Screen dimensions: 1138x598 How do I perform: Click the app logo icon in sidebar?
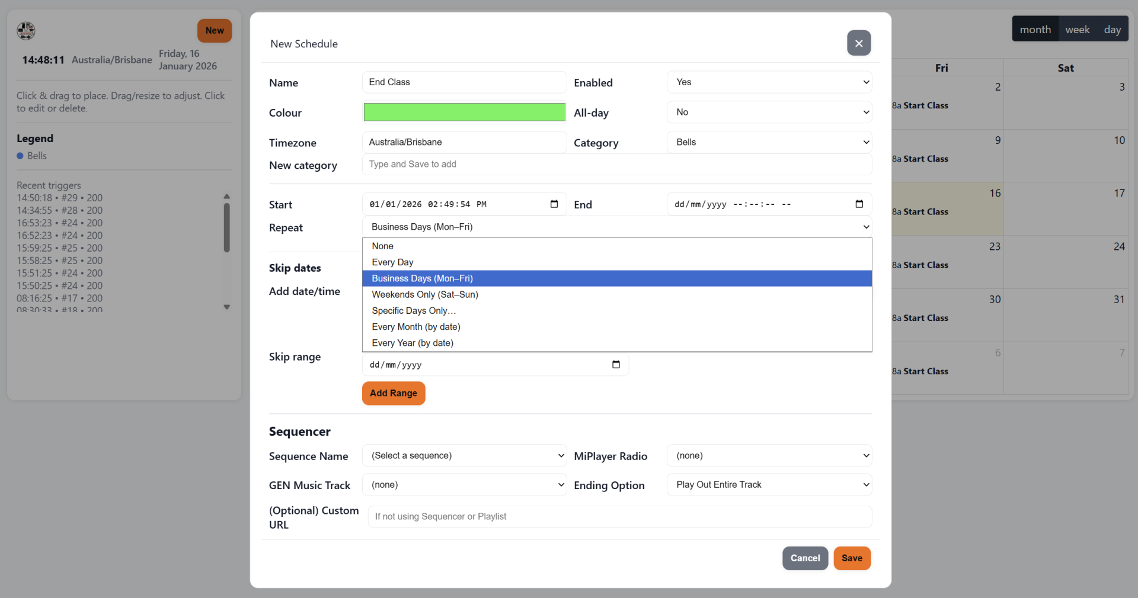coord(26,30)
